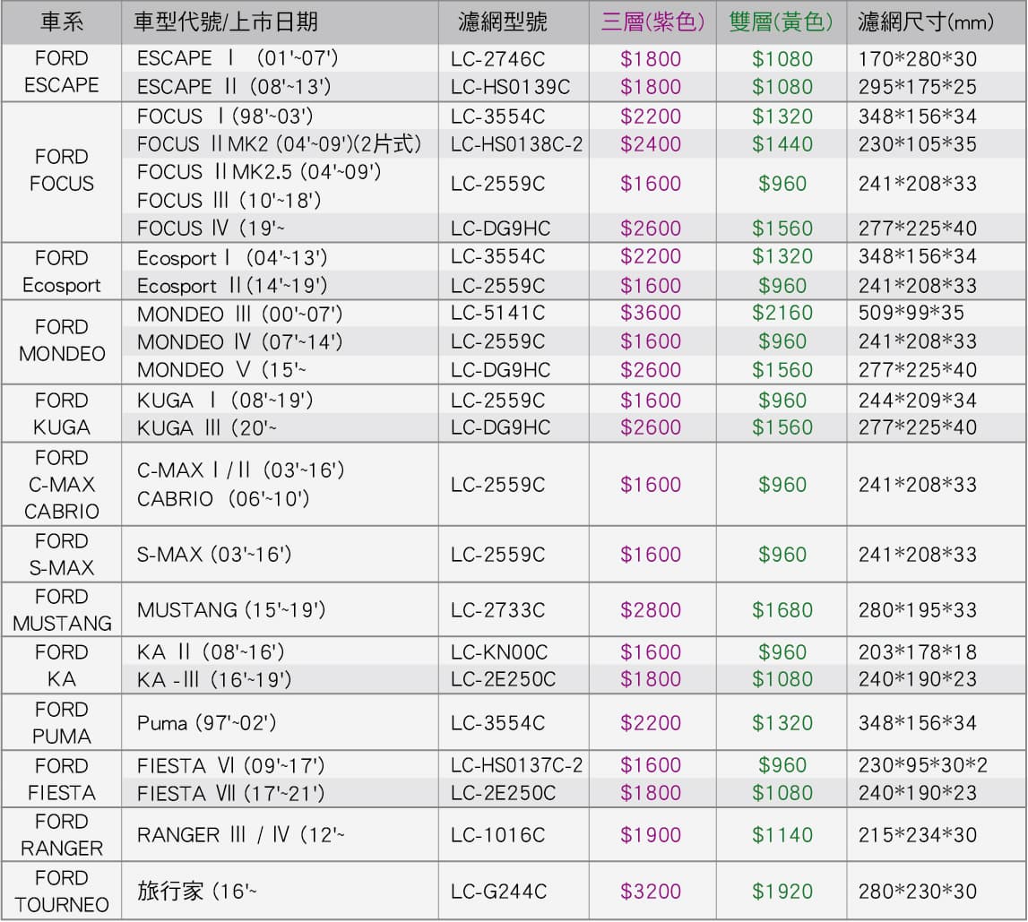Image resolution: width=1028 pixels, height=922 pixels.
Task: Select the 旅行家 (16'~ entry
Action: click(x=196, y=892)
